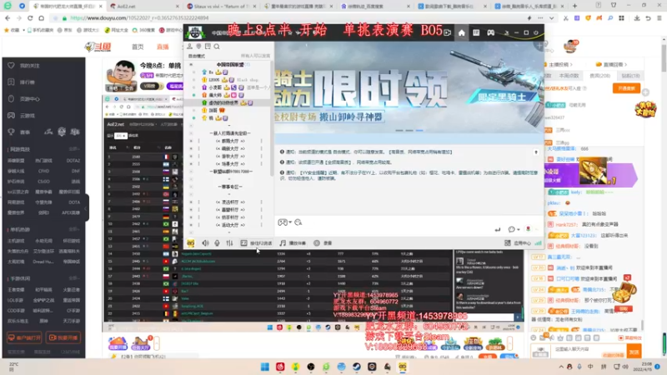667x375 pixels.
Task: Expand the 主播投稿 arrow in Douyu right panel
Action: pyautogui.click(x=571, y=65)
